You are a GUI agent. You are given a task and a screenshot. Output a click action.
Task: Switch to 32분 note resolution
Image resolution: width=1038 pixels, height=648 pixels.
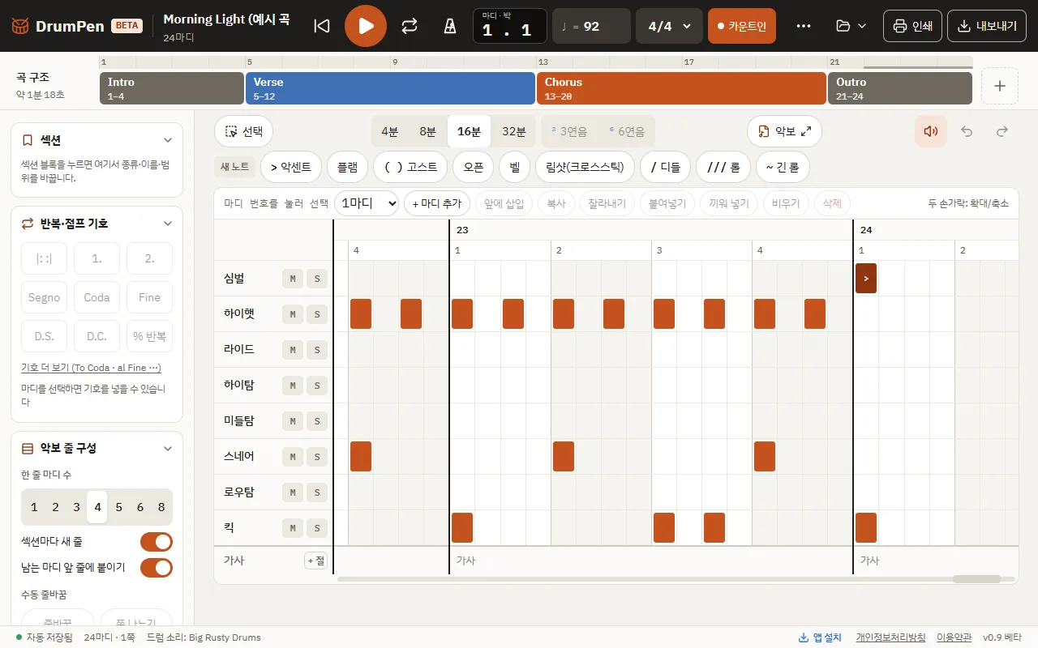click(513, 131)
